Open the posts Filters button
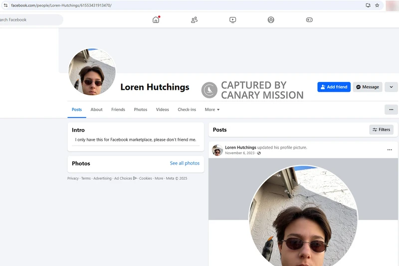Image resolution: width=399 pixels, height=266 pixels. coord(381,130)
